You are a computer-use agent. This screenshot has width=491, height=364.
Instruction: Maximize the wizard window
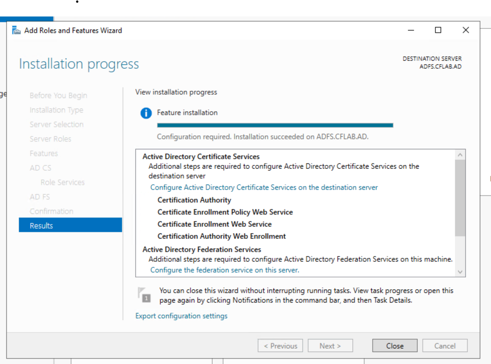coord(438,30)
